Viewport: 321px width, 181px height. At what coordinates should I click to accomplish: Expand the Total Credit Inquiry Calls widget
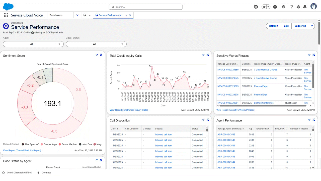point(208,55)
